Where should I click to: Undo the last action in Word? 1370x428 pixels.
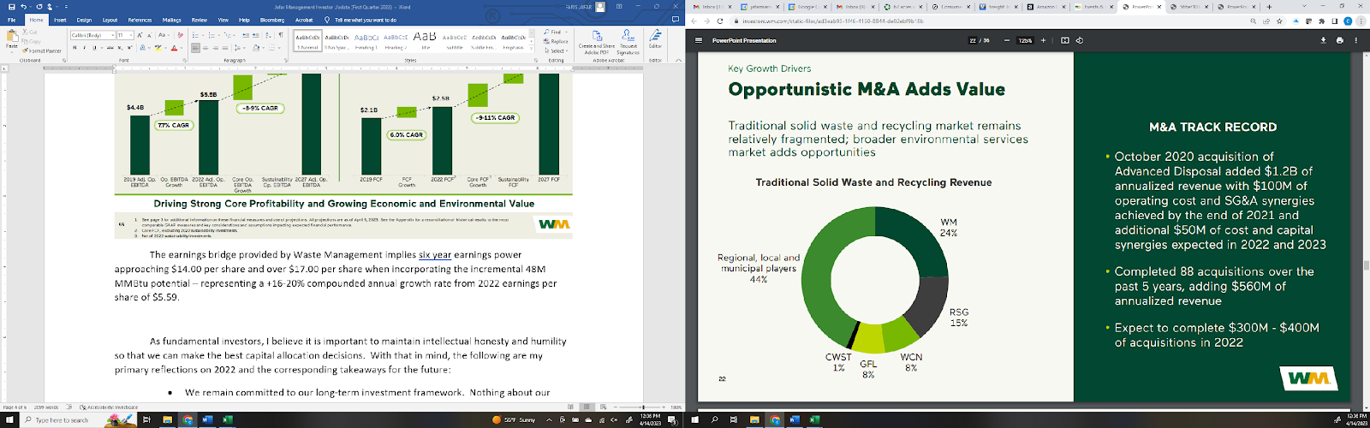(23, 7)
